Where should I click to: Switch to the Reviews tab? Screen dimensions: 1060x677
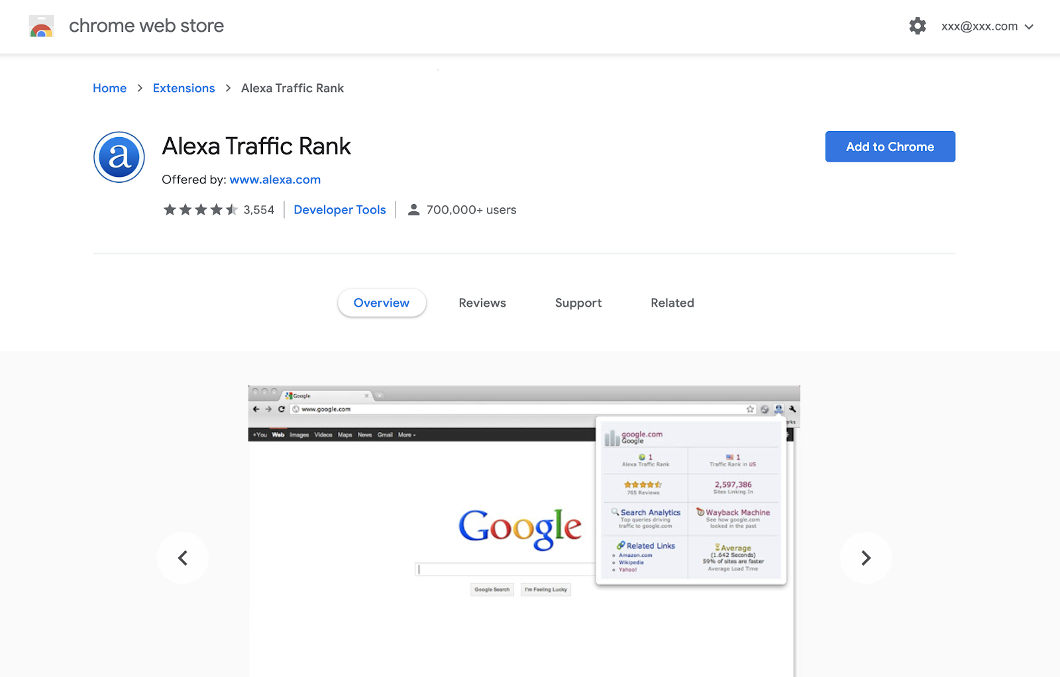[482, 303]
